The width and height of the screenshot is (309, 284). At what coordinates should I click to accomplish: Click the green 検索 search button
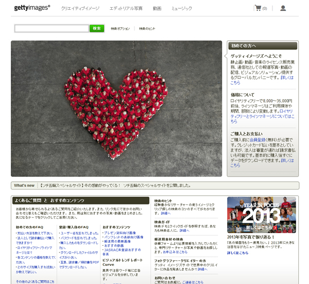pyautogui.click(x=97, y=28)
